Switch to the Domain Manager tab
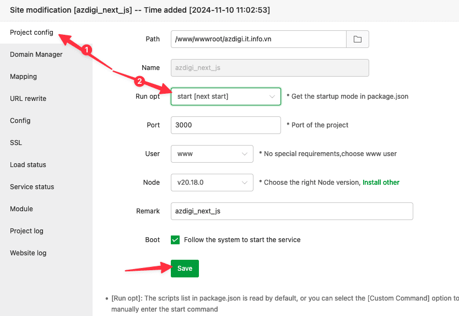Screen dimensions: 459x316 (36, 55)
